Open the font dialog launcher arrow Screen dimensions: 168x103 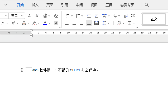(x=60, y=27)
